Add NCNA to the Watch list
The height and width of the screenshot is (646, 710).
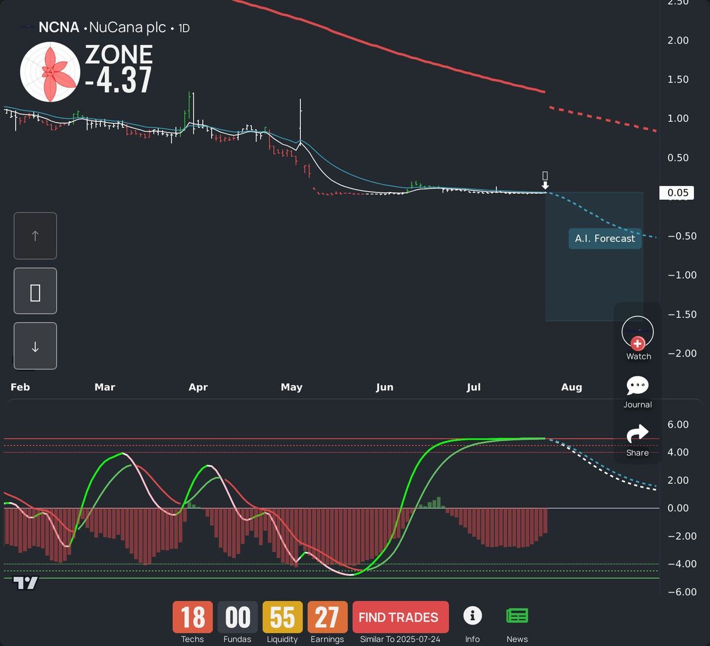pos(638,338)
